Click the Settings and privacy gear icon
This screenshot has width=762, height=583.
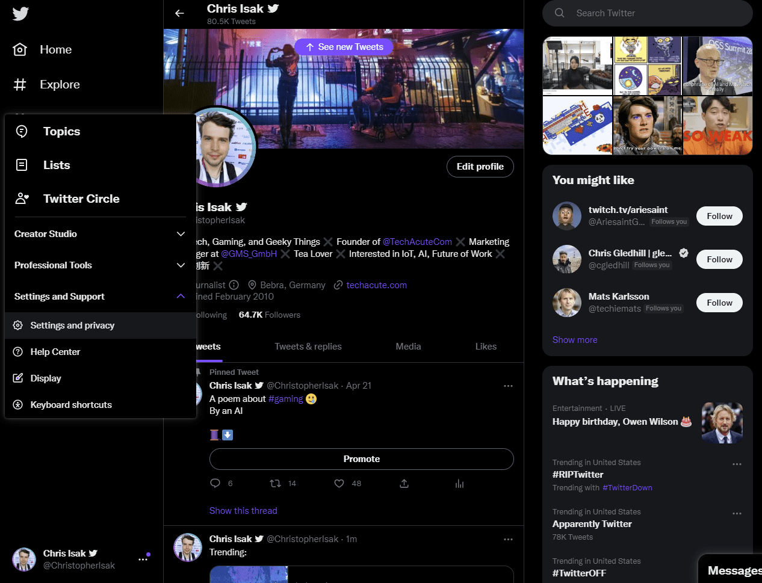click(18, 325)
